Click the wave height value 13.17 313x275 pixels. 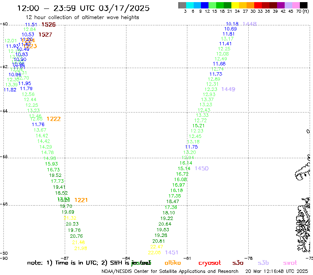pos(227,39)
